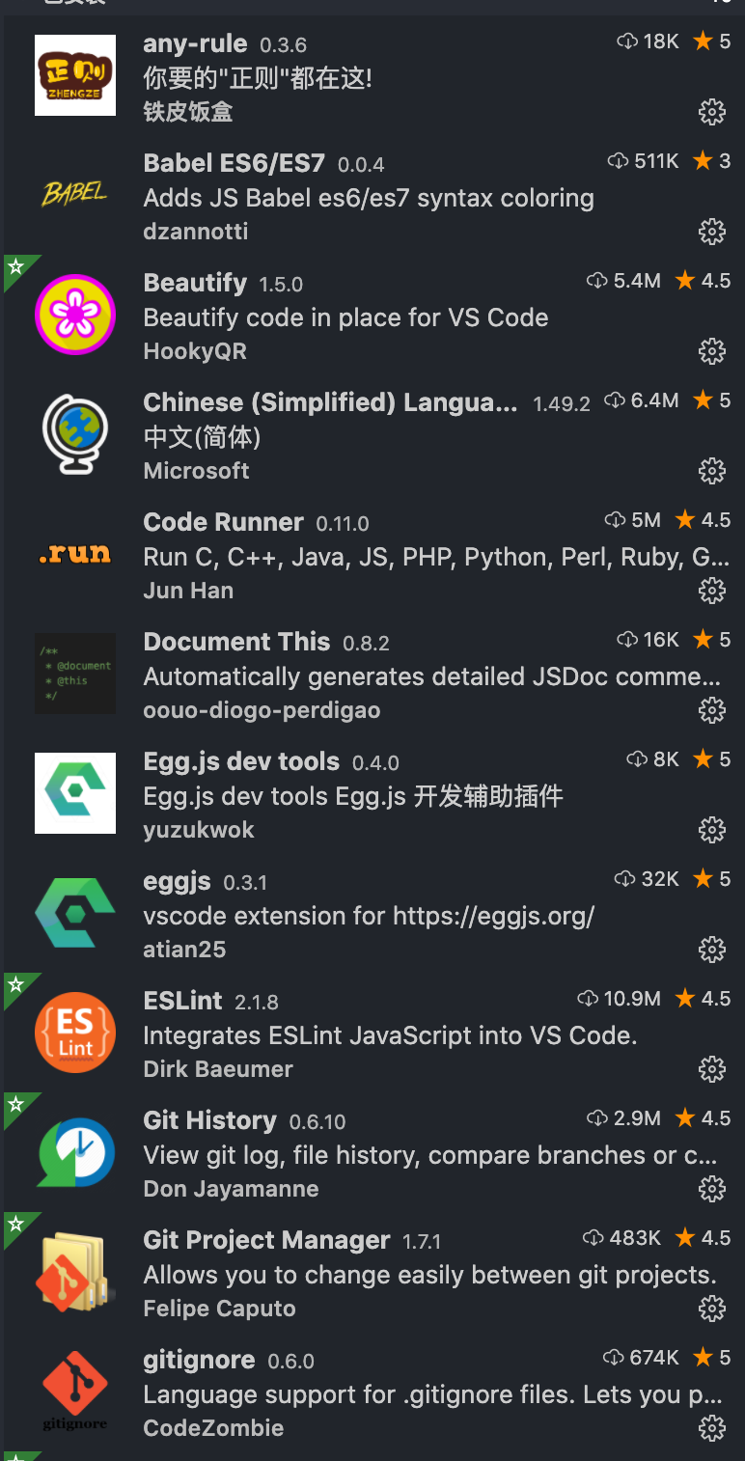Open gear dropdown for Document This
Viewport: 745px width, 1461px height.
tap(711, 710)
